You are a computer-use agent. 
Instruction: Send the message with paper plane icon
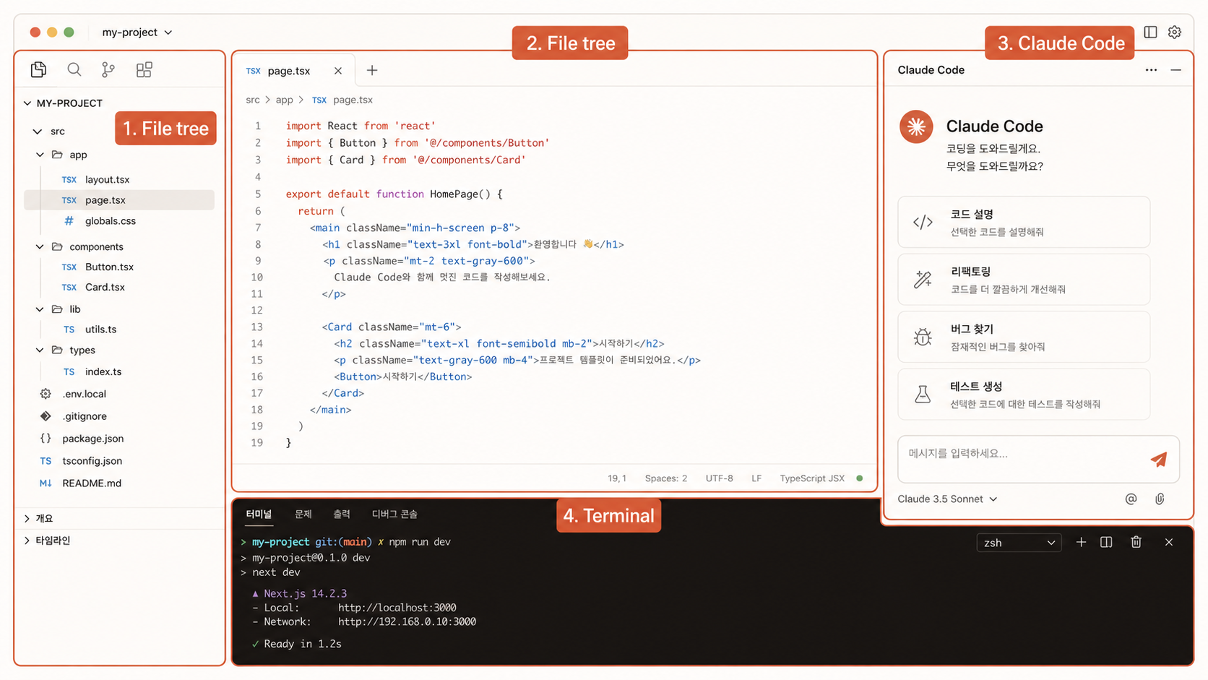[1159, 459]
